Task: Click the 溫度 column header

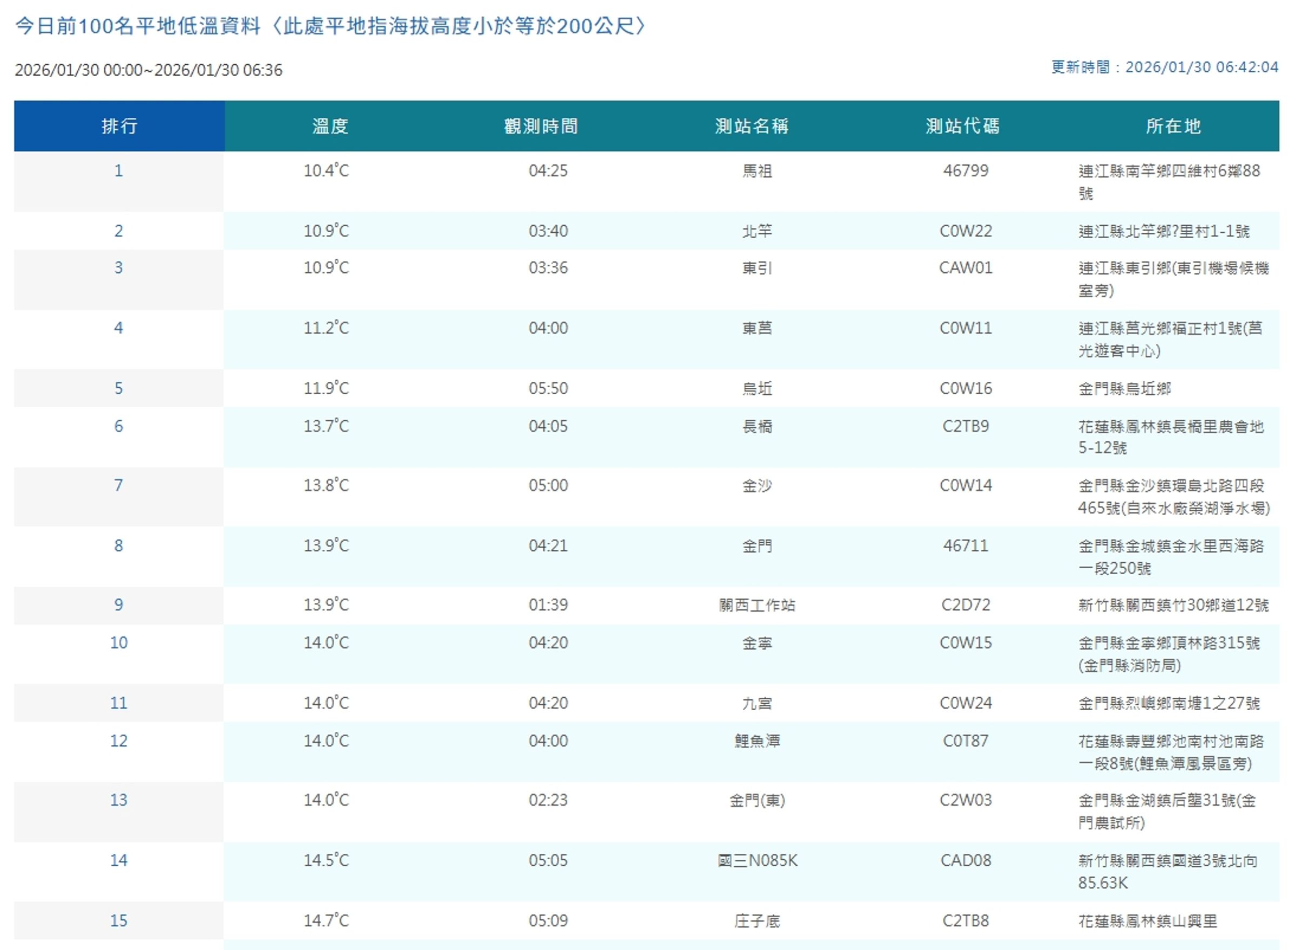Action: click(x=330, y=126)
